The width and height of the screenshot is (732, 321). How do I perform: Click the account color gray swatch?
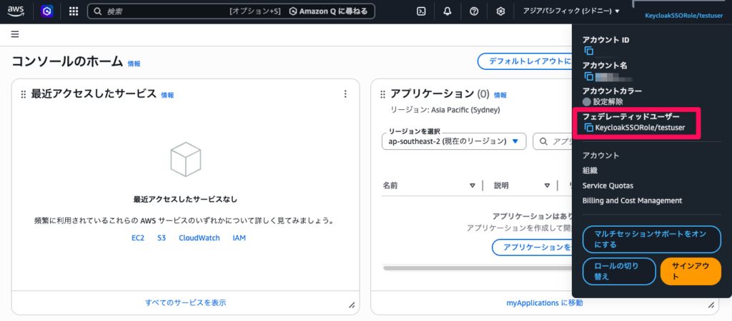[x=587, y=102]
